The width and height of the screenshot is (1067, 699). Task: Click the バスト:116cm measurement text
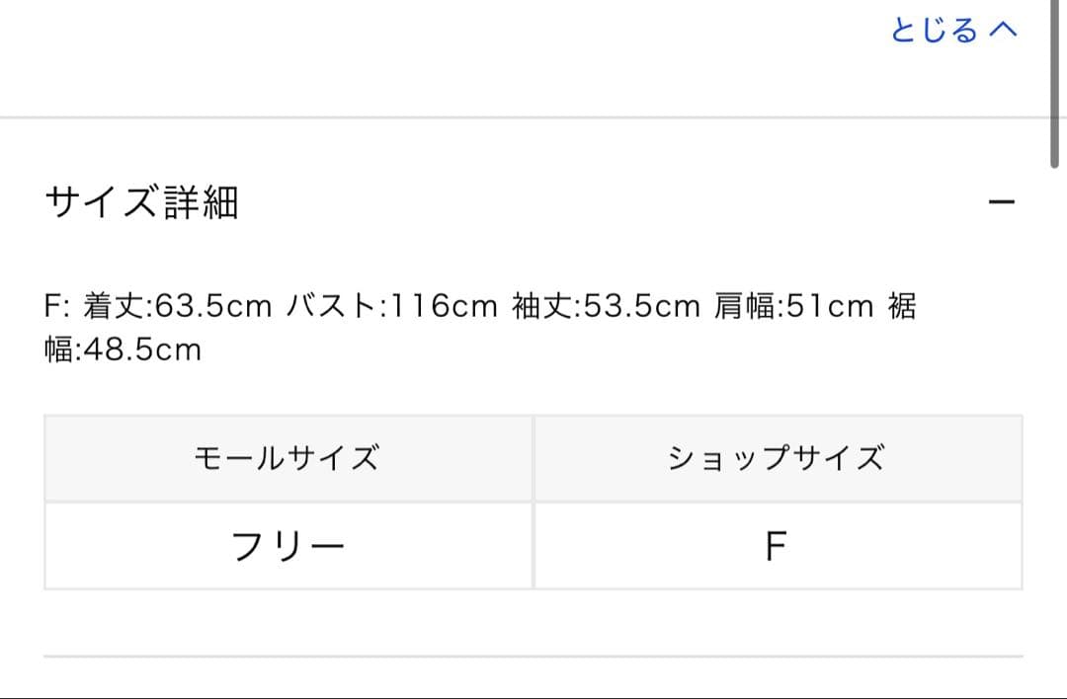click(391, 307)
